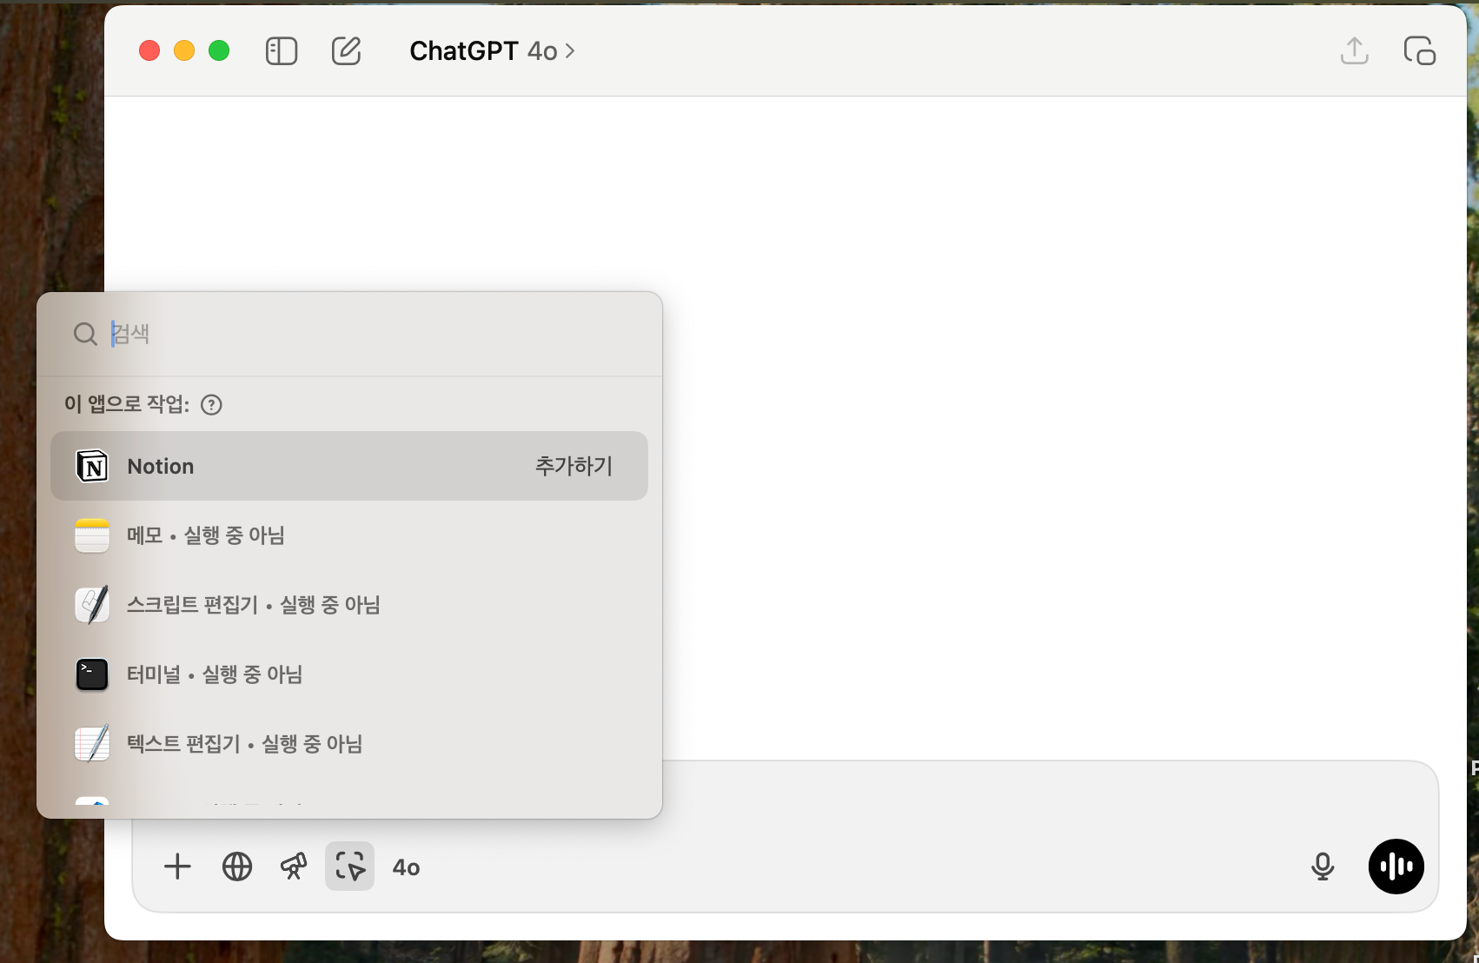Viewport: 1479px width, 963px height.
Task: Click the share upload icon
Action: tap(1354, 50)
